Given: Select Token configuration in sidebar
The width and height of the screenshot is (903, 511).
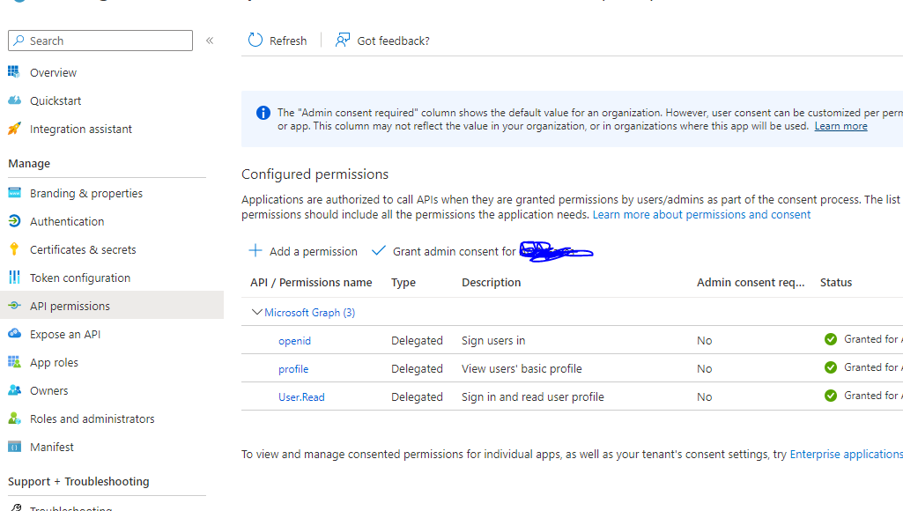Looking at the screenshot, I should (80, 278).
